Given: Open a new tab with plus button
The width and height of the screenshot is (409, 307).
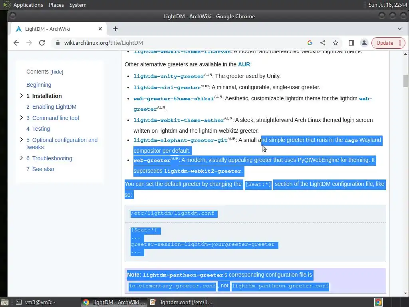Looking at the screenshot, I should pos(115,29).
